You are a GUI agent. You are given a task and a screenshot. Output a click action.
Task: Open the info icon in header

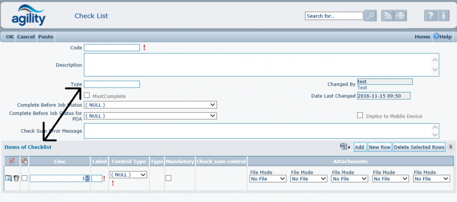click(x=443, y=16)
